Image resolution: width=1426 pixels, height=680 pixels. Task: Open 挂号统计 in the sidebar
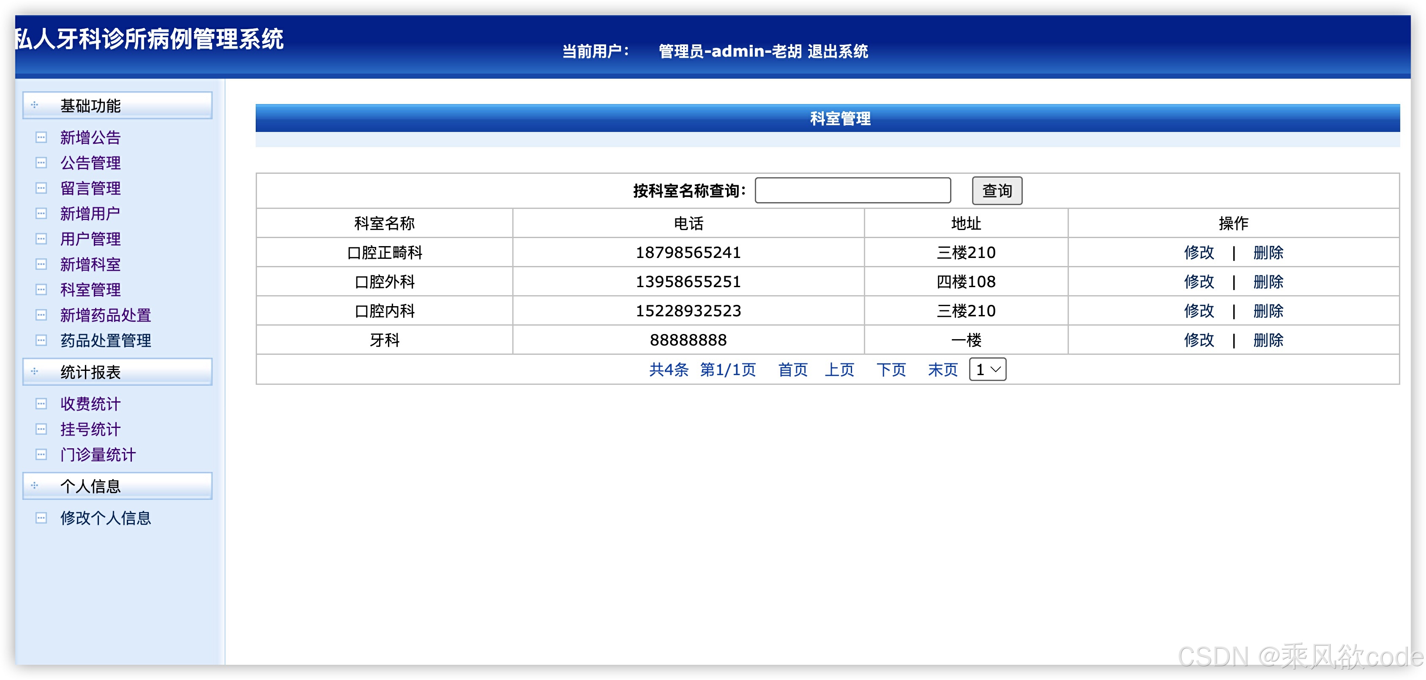[90, 429]
